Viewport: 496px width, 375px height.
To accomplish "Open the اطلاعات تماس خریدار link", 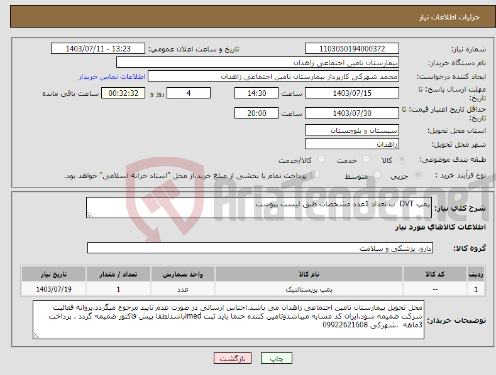I will (112, 77).
